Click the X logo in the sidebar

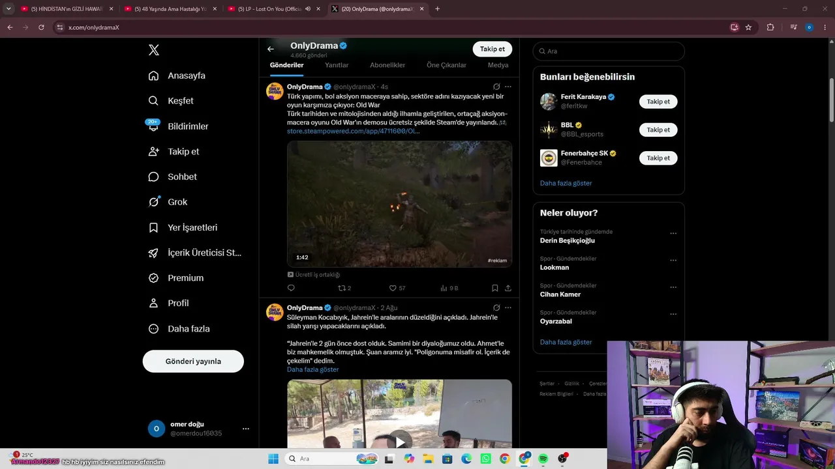(153, 50)
